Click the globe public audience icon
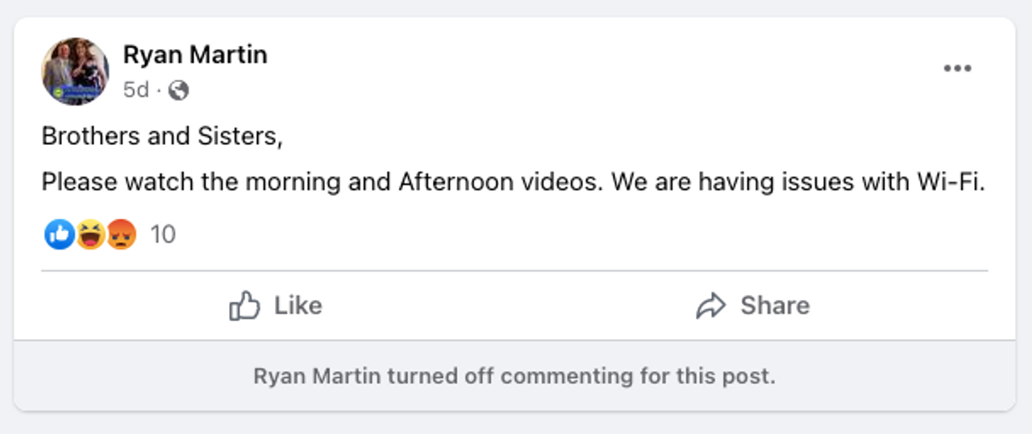1032x434 pixels. 179,90
